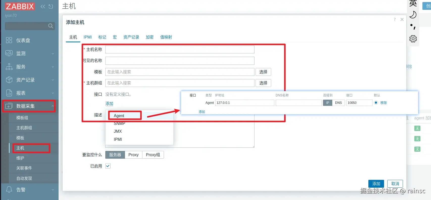This screenshot has height=200, width=431.
Task: Click the alerts (告警) bell icon
Action: tap(9, 190)
